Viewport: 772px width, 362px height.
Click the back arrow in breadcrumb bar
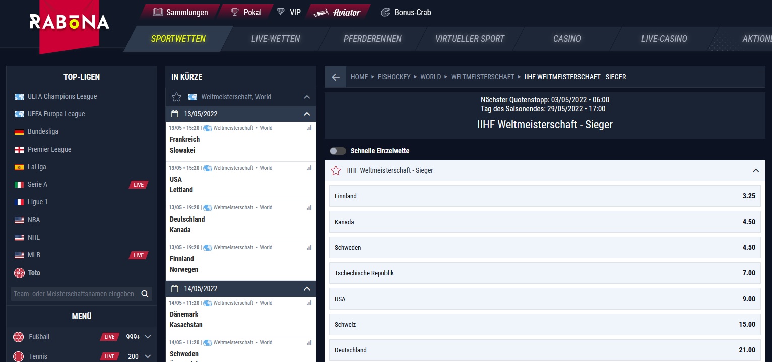click(x=336, y=77)
